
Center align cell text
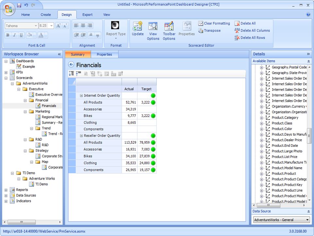[x=83, y=25]
